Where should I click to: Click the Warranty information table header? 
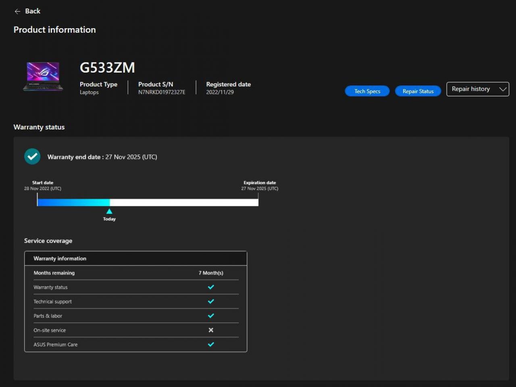pyautogui.click(x=135, y=258)
